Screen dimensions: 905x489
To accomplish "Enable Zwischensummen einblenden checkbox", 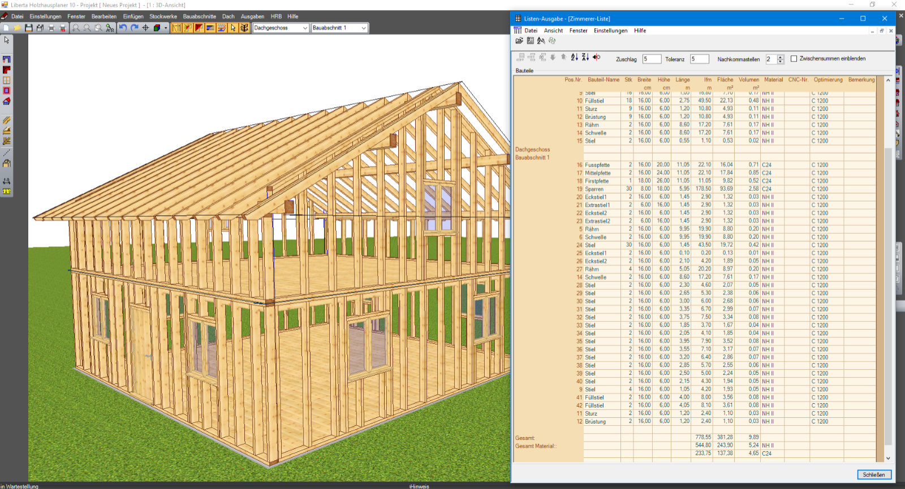I will pos(794,59).
